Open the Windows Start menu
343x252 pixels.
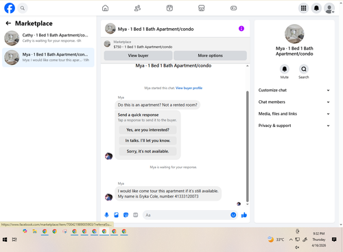click(5, 240)
